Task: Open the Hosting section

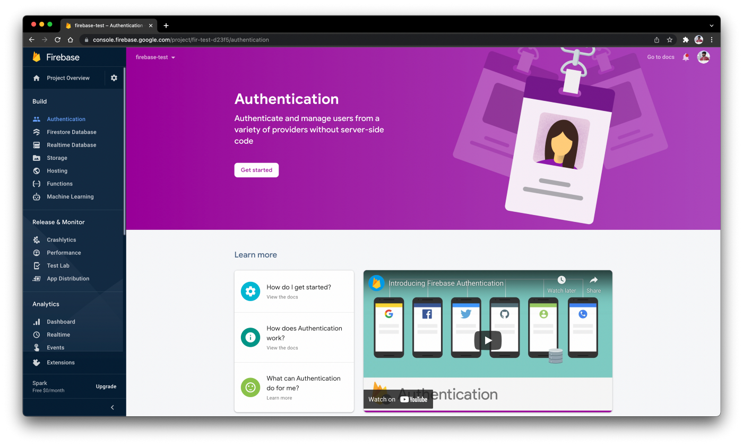Action: (x=36, y=170)
